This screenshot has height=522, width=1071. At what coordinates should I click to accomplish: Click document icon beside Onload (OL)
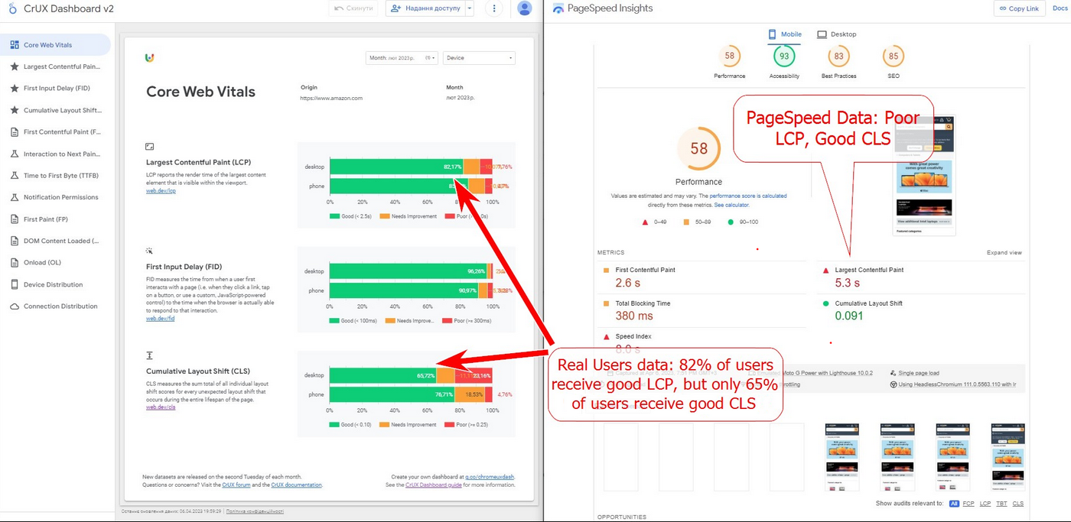point(15,263)
